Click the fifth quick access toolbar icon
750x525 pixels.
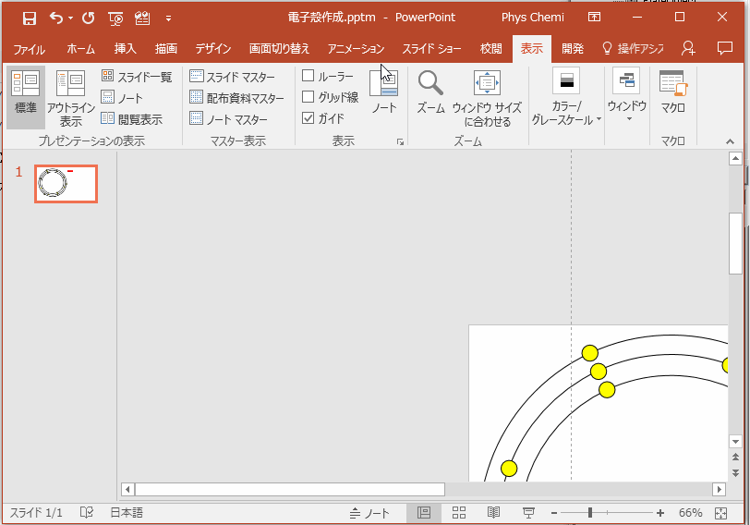point(142,18)
